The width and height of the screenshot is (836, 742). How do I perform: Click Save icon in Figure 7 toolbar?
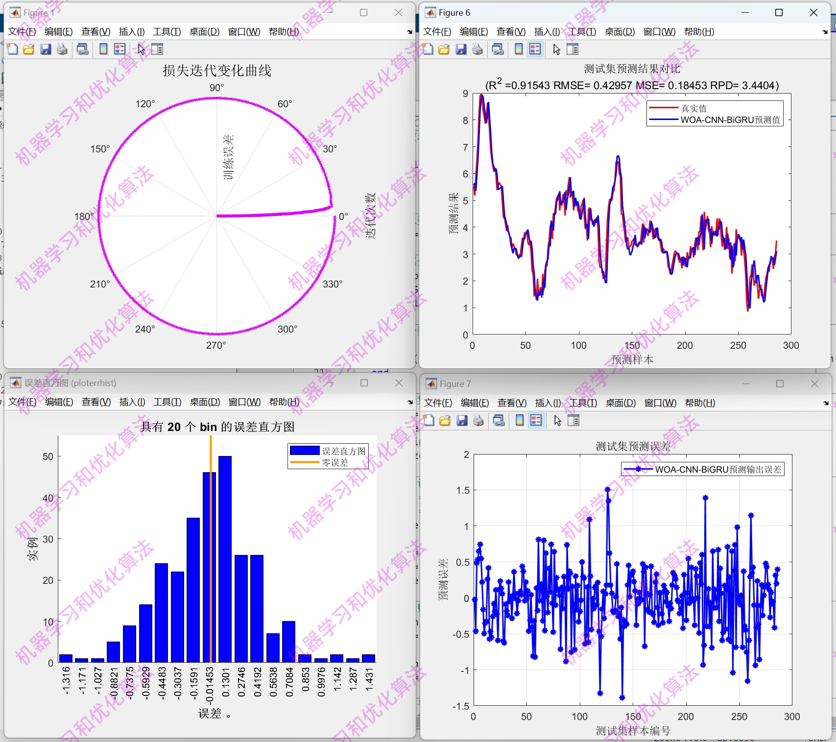click(x=462, y=420)
